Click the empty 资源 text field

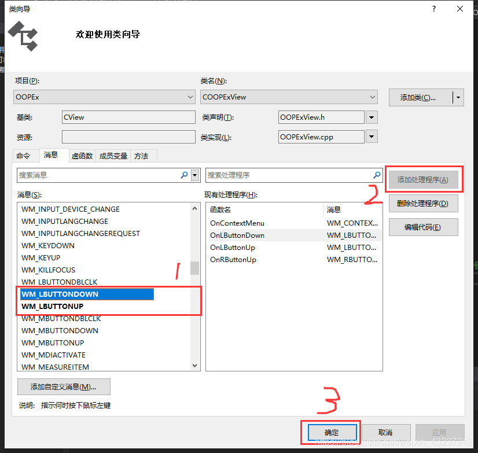click(x=128, y=137)
